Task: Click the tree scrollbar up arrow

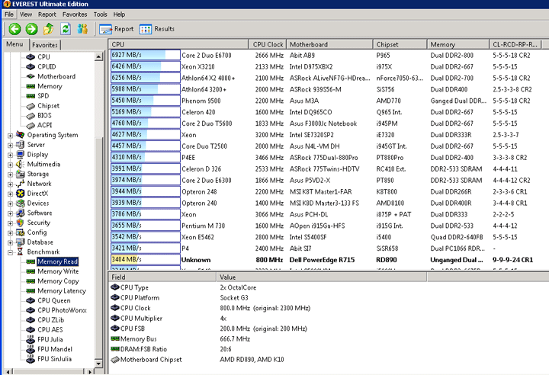Action: tap(98, 56)
